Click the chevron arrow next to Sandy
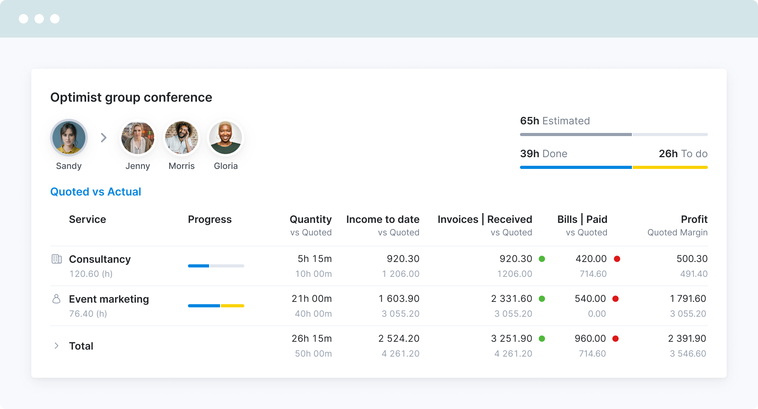Image resolution: width=758 pixels, height=409 pixels. pyautogui.click(x=104, y=138)
